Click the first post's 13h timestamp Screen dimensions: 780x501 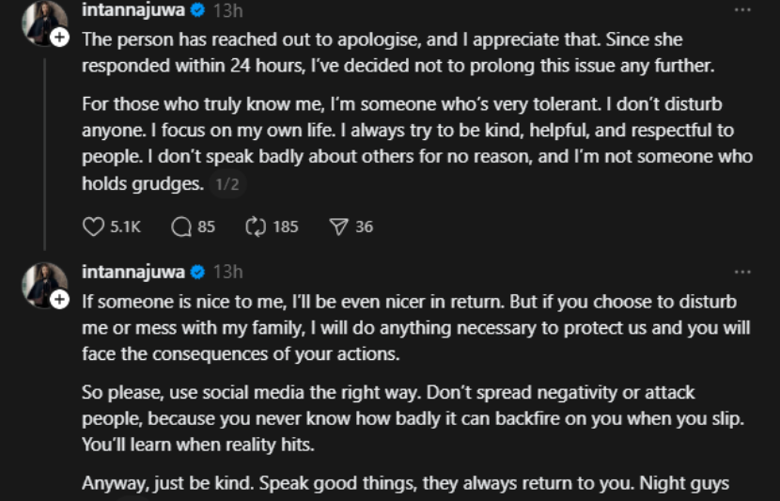[x=227, y=11]
